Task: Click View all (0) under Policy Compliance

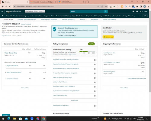Action: (74, 100)
